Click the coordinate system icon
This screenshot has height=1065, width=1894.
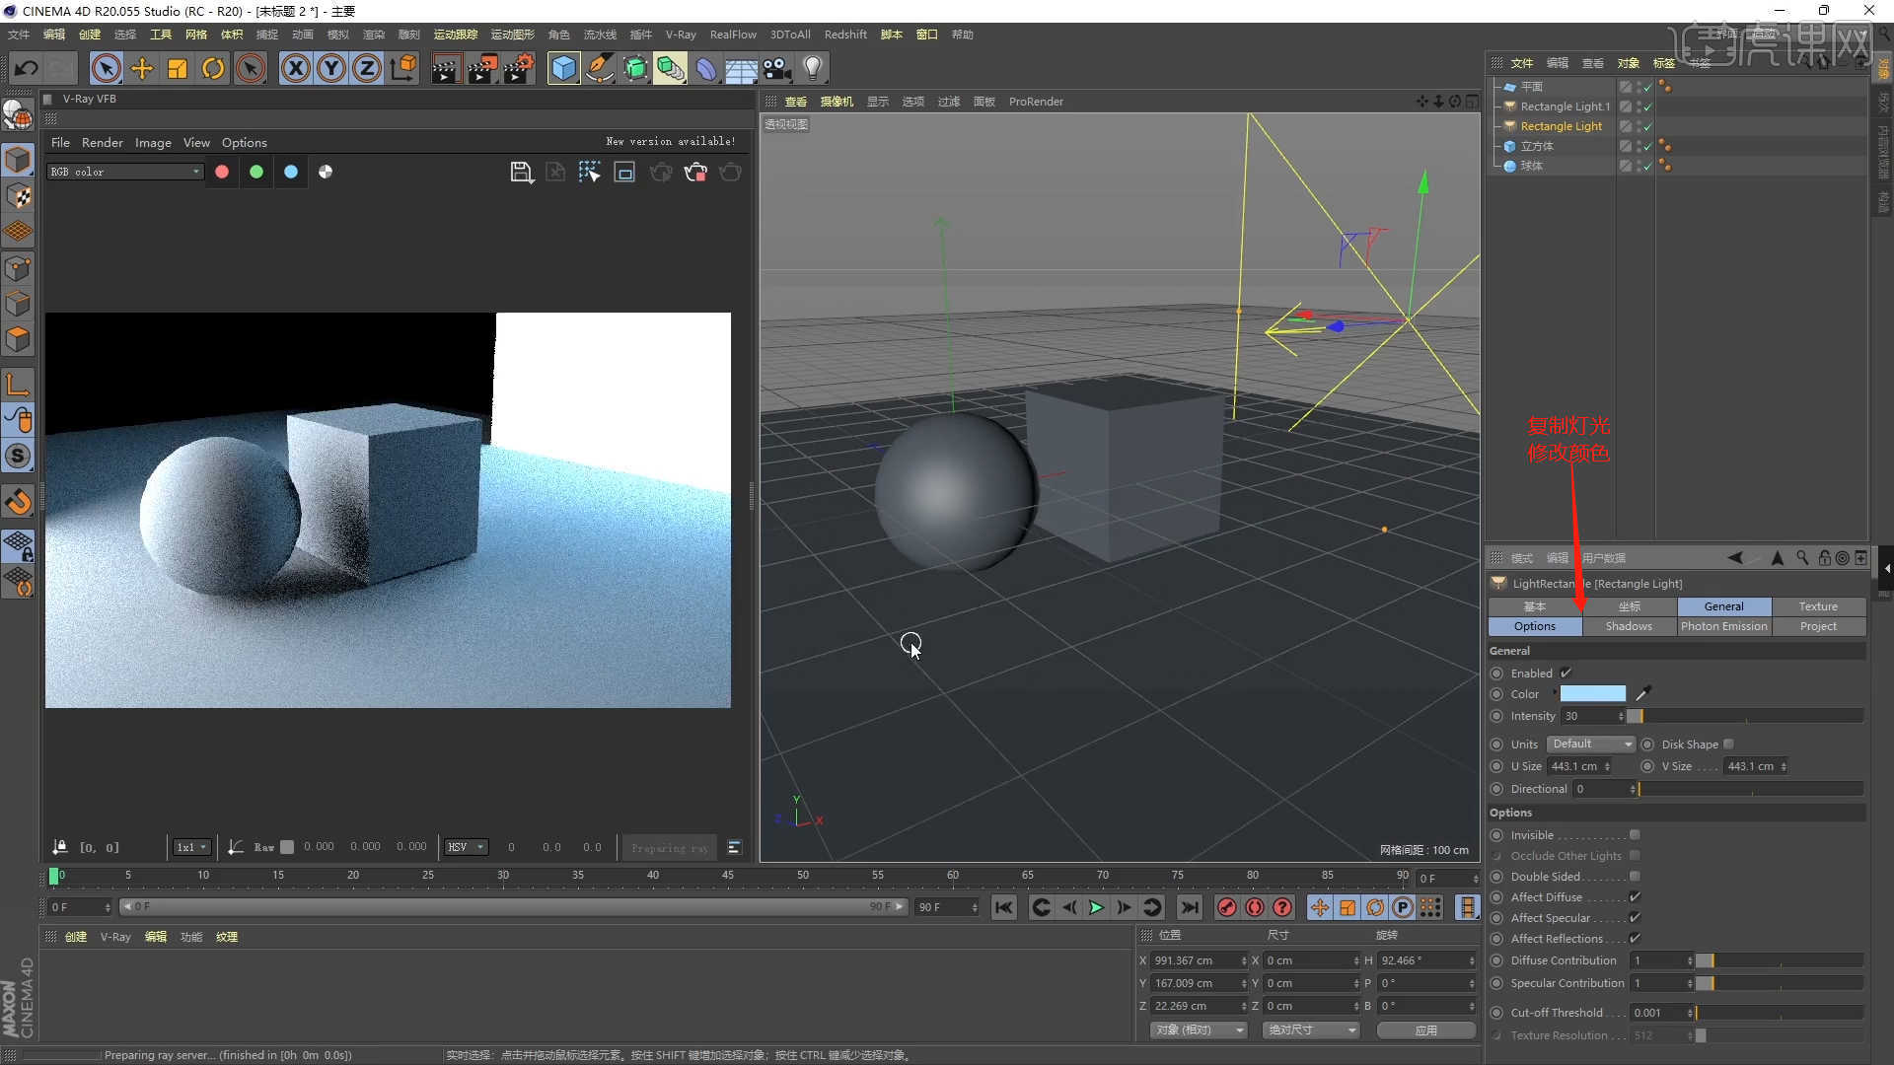coord(403,68)
